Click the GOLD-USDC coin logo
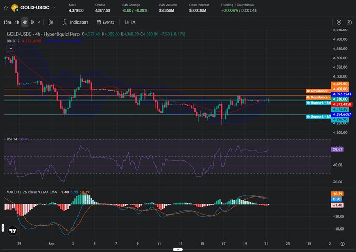 (x=15, y=8)
